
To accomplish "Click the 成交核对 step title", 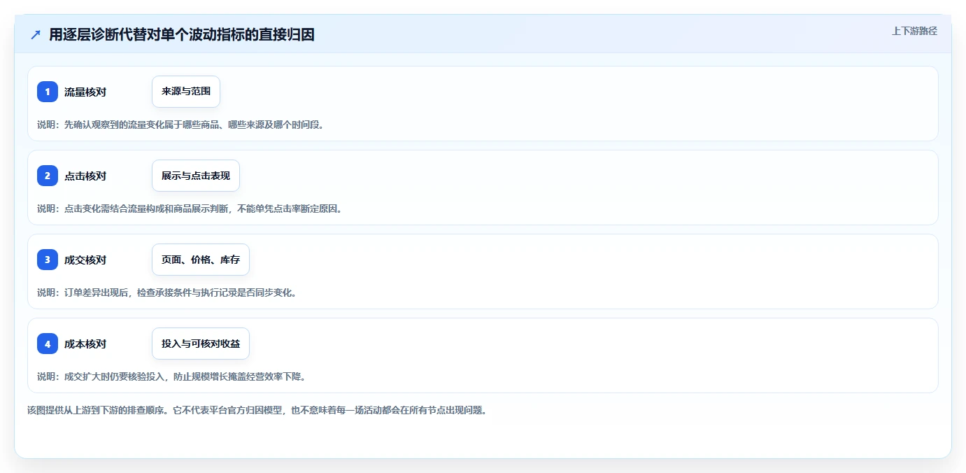I will (x=85, y=260).
